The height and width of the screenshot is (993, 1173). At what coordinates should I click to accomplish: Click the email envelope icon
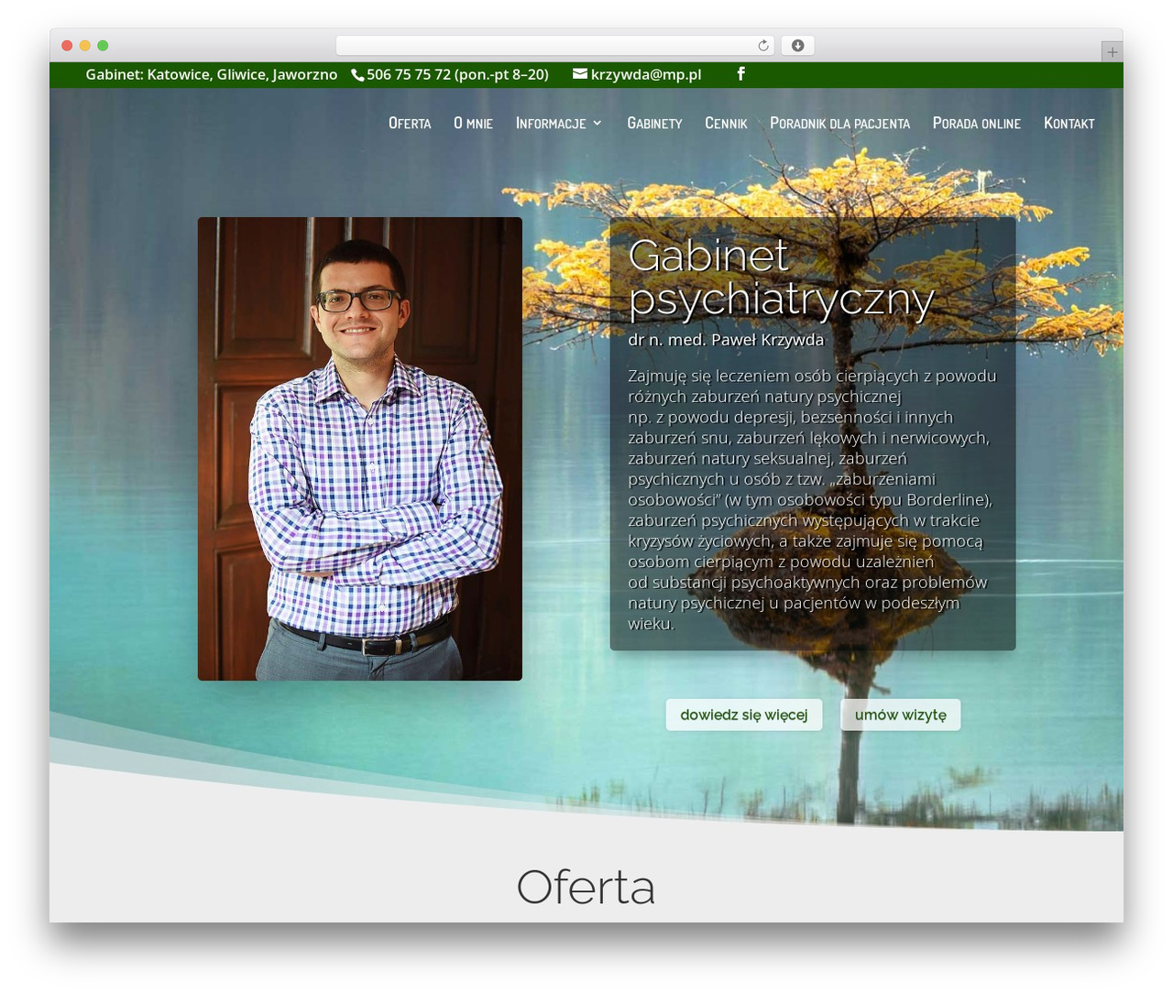(x=580, y=73)
